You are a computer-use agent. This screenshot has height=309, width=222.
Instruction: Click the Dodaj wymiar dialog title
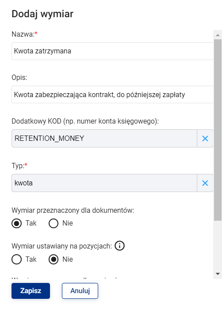point(42,14)
